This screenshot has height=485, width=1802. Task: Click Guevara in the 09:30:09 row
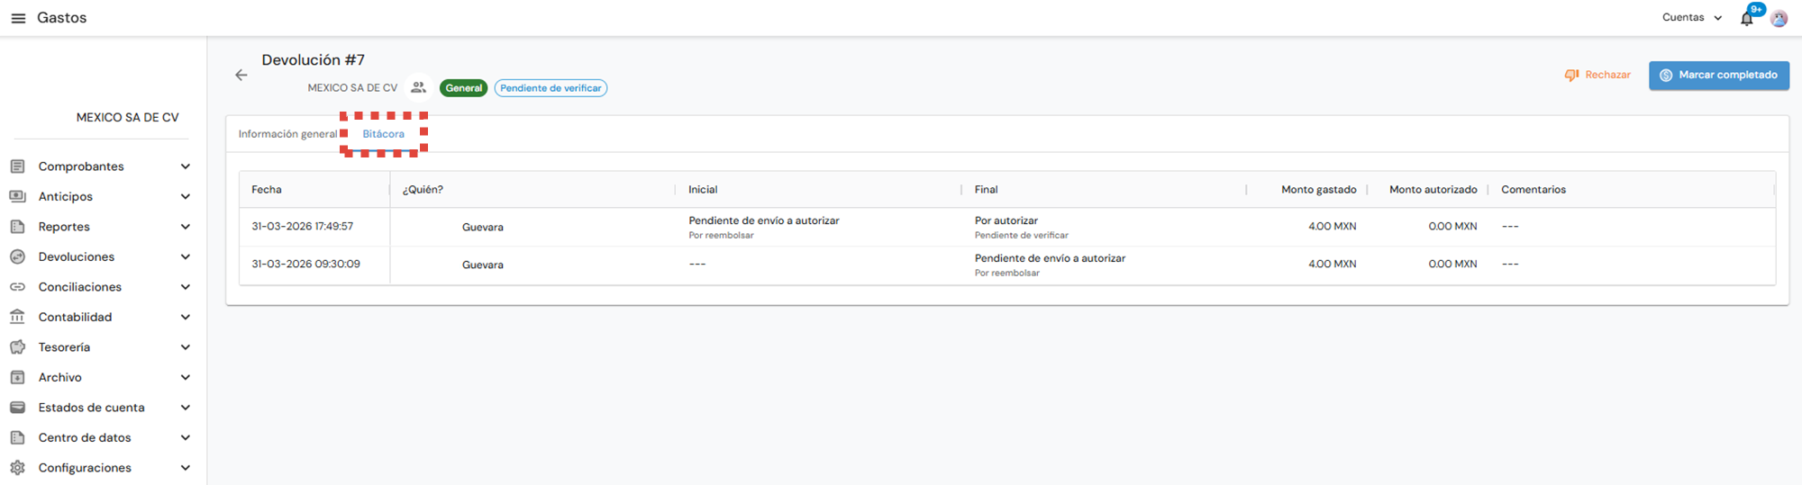482,265
